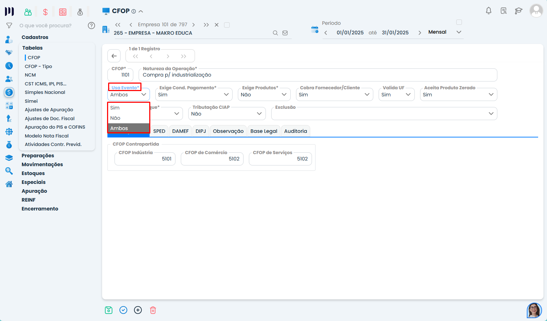This screenshot has width=547, height=321.
Task: Open the red dollar sign module
Action: click(45, 12)
